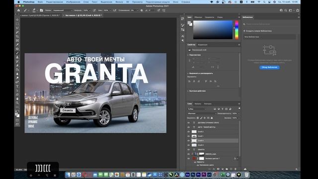Select the Zoom tool

point(17,103)
